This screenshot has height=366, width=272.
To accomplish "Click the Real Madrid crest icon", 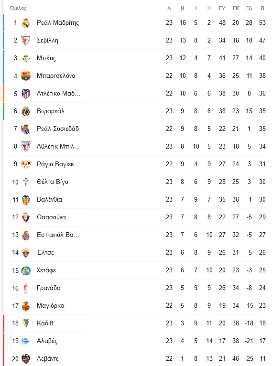I will tap(26, 23).
